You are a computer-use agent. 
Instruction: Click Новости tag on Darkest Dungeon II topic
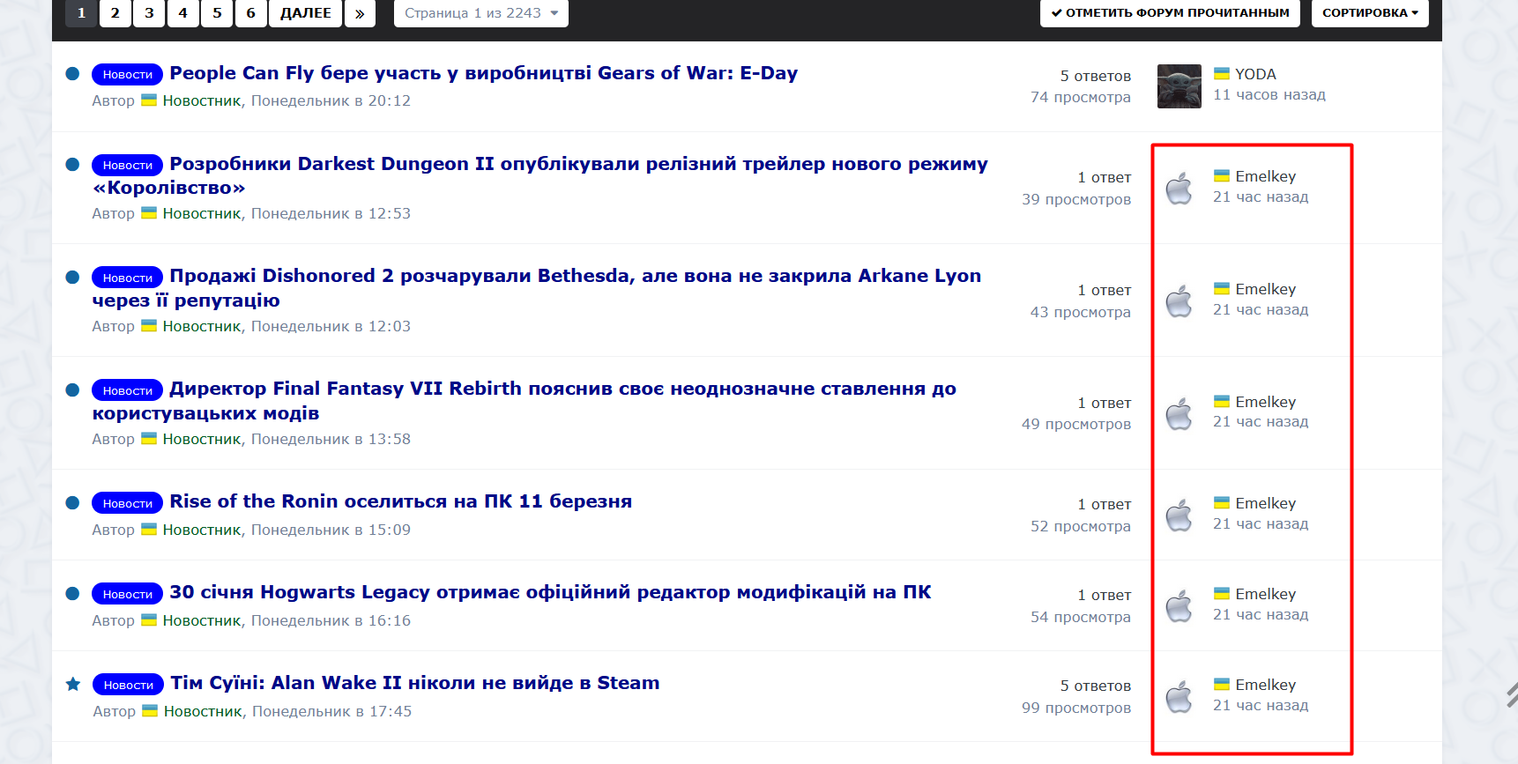pyautogui.click(x=128, y=166)
